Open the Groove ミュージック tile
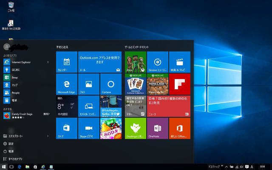This screenshot has height=170, width=272. (x=158, y=62)
